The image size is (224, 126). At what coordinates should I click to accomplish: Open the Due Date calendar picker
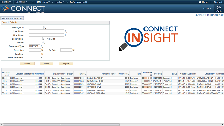point(42,54)
